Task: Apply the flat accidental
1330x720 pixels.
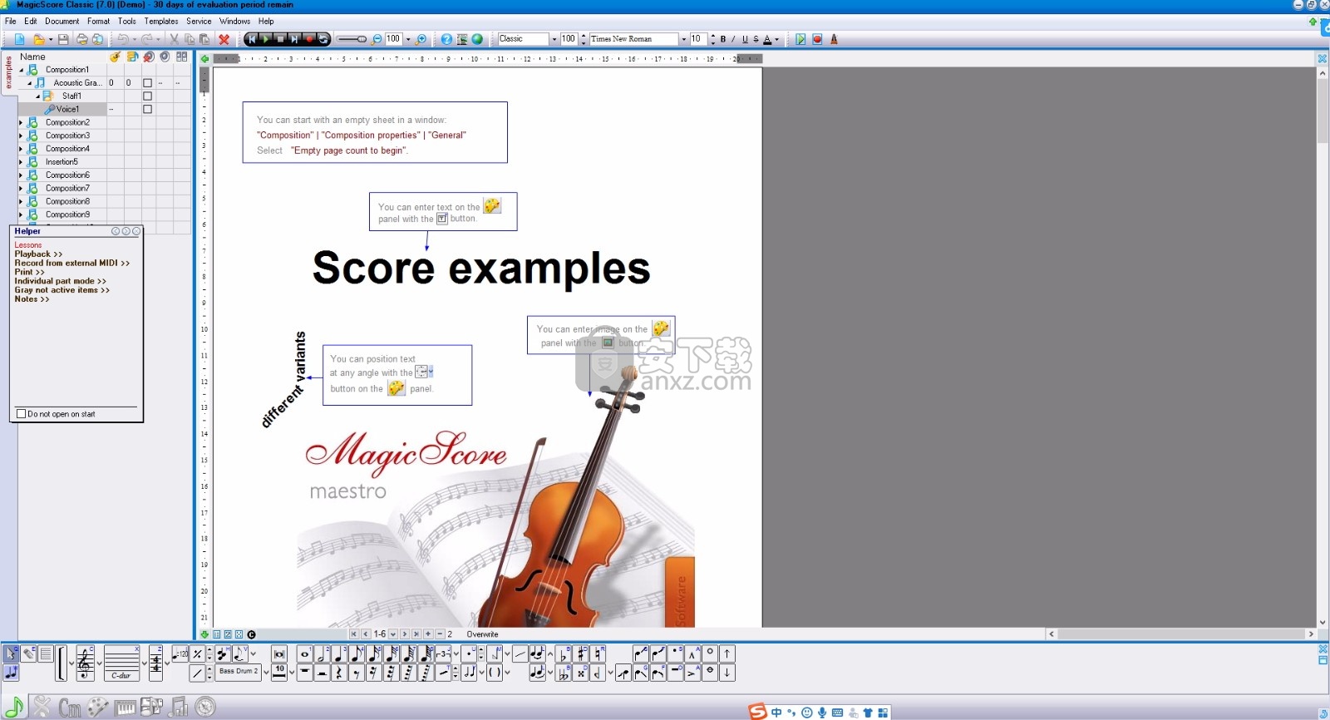Action: pyautogui.click(x=563, y=654)
